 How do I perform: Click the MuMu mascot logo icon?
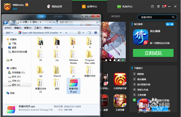pyautogui.click(x=7, y=7)
